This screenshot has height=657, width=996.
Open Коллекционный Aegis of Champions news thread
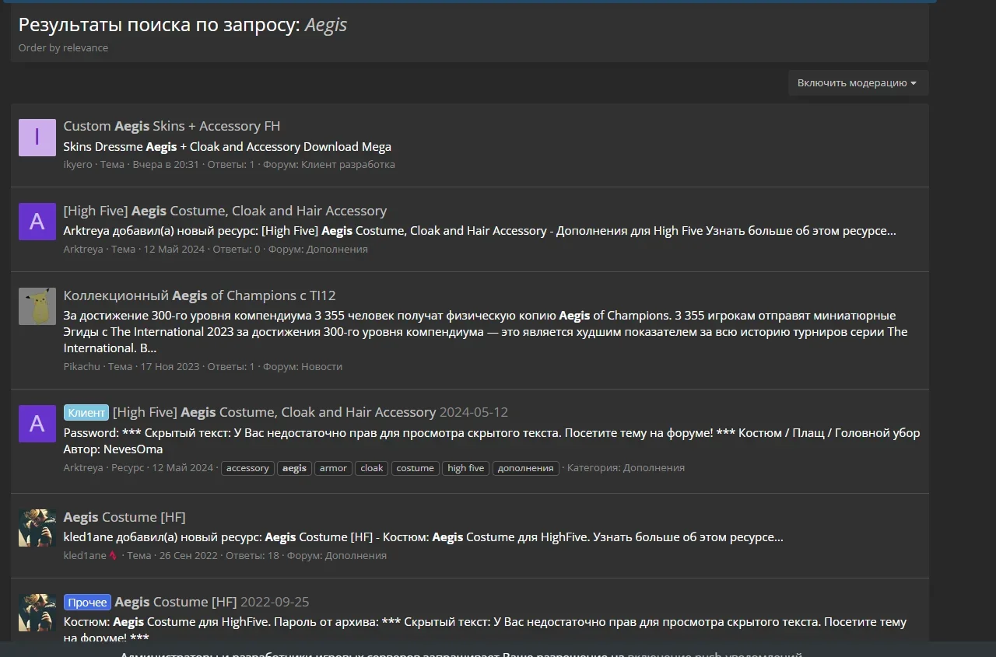click(x=199, y=295)
